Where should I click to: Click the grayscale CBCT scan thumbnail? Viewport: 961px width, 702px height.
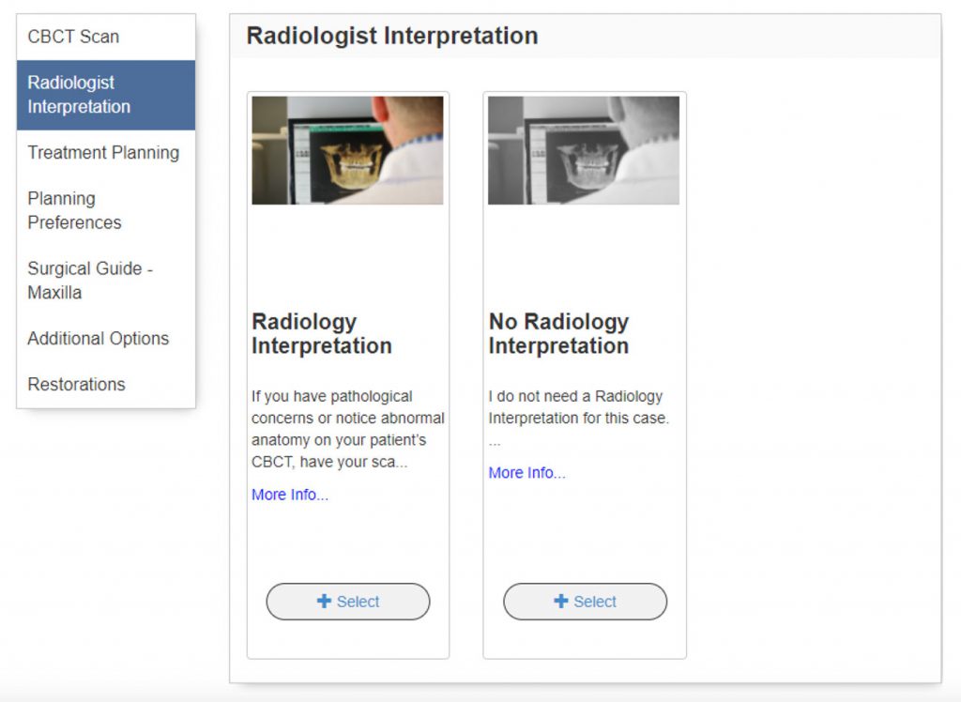[x=584, y=150]
